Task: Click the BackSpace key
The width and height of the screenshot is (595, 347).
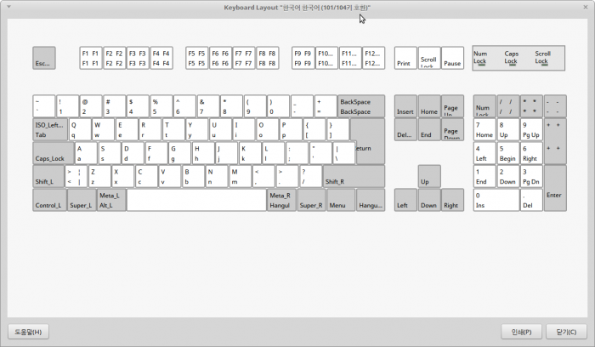Action: point(361,106)
